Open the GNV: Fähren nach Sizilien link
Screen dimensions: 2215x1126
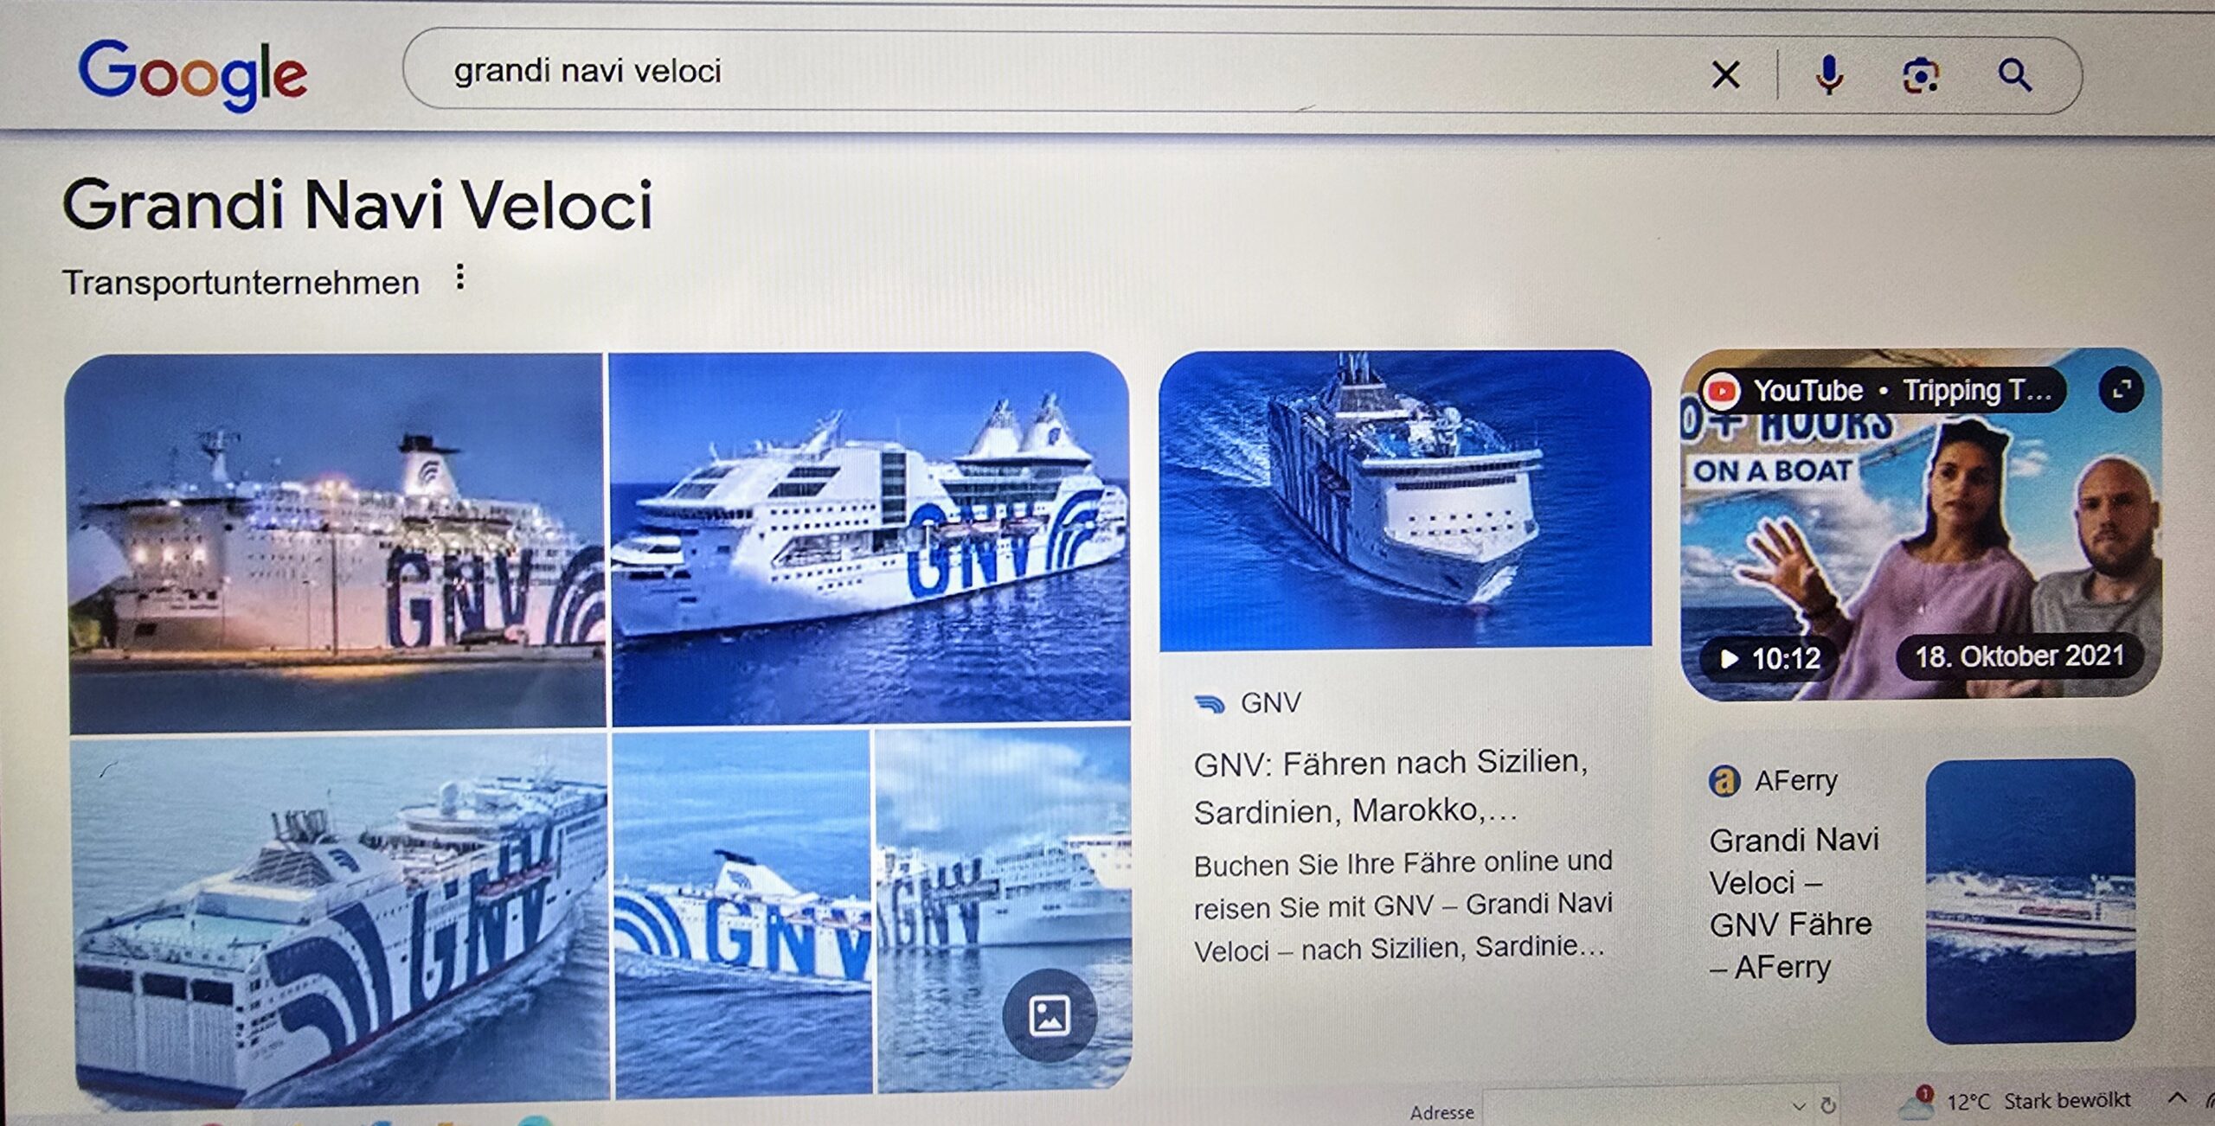(x=1390, y=786)
